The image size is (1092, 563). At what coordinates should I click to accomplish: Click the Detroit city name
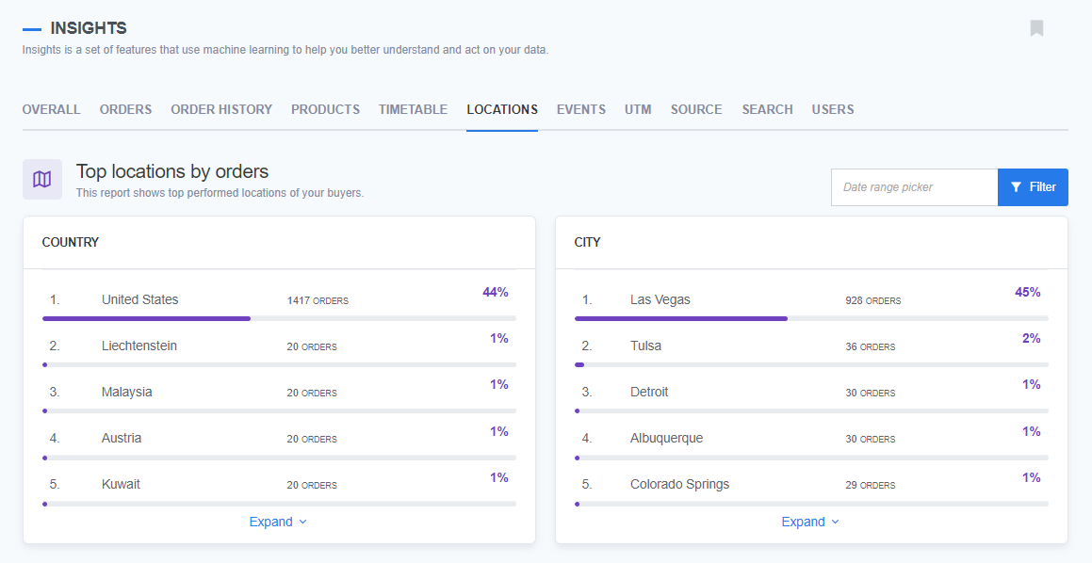649,392
